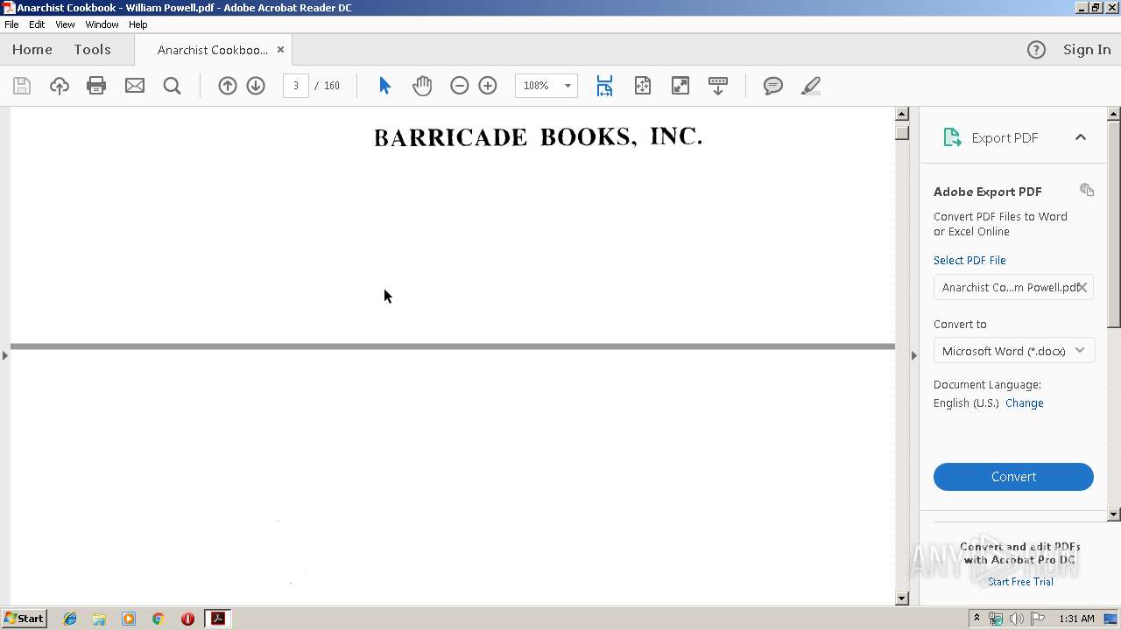This screenshot has width=1121, height=630.
Task: Choose the Selection arrow tool
Action: [x=384, y=86]
